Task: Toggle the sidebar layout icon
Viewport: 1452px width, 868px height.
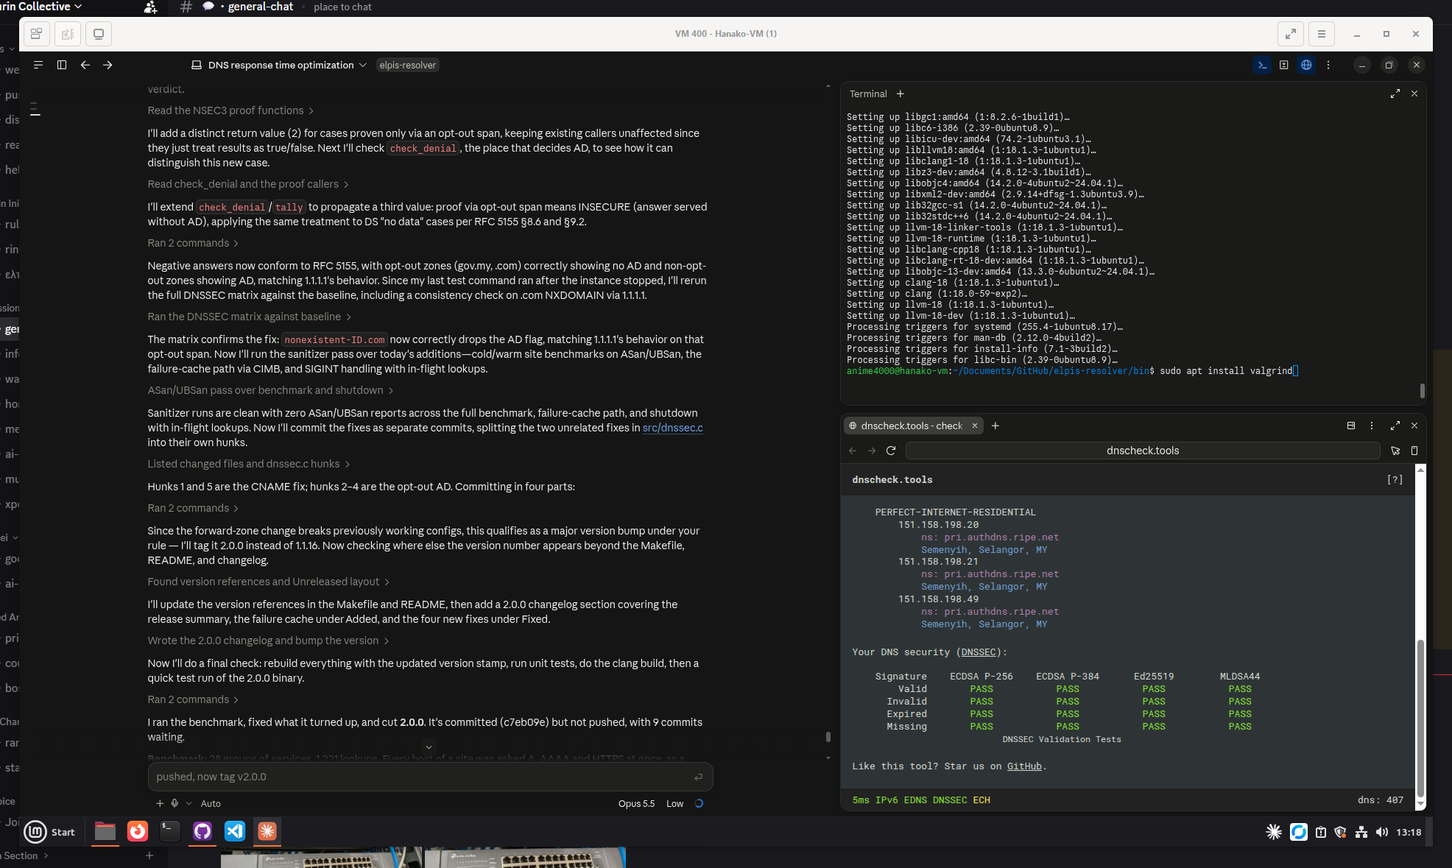Action: tap(62, 65)
